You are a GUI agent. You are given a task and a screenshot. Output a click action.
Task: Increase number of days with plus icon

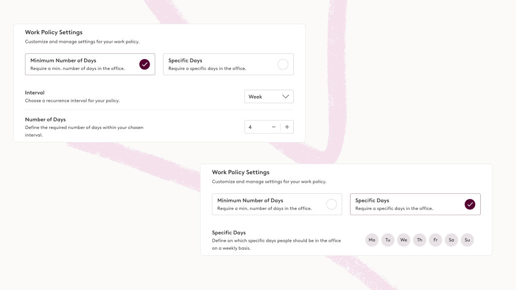coord(287,127)
